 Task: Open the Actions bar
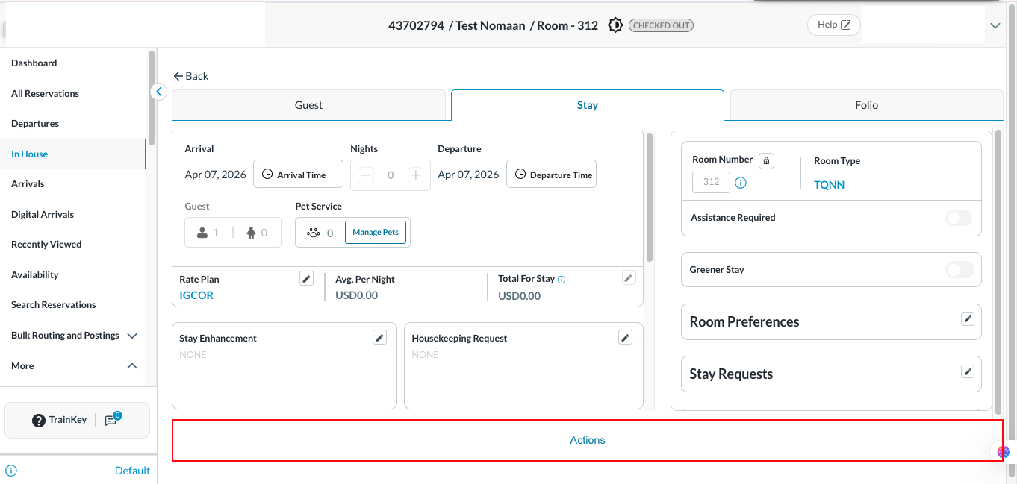(587, 440)
